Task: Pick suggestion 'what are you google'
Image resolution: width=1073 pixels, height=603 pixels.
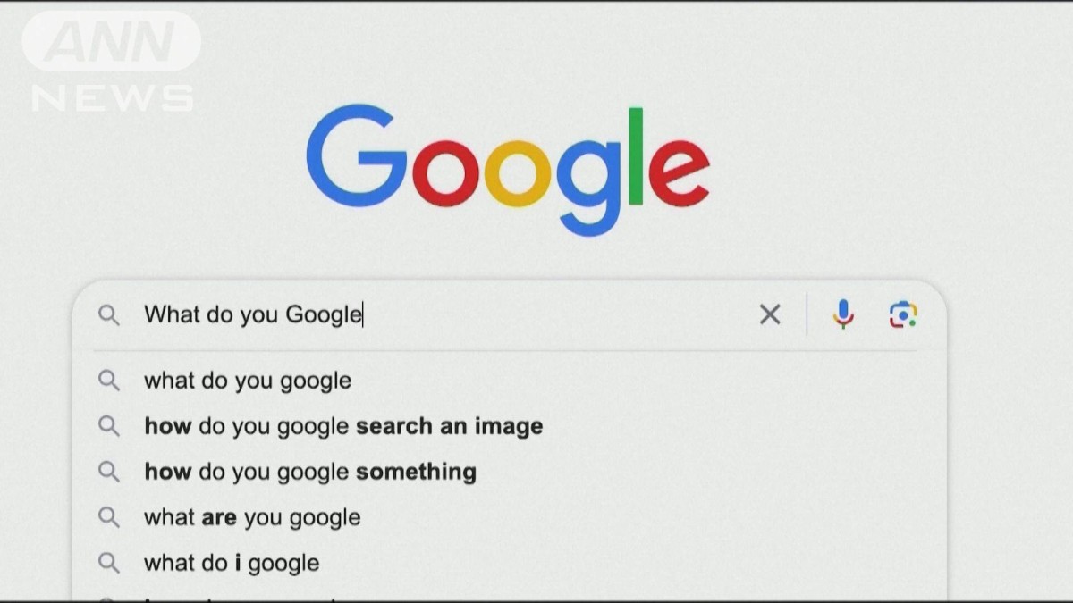Action: tap(510, 517)
